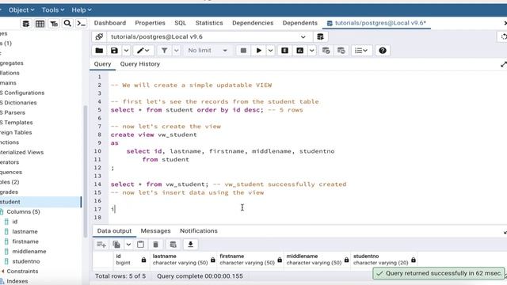Screen dimensions: 507x285
Task: Click the connection status icon
Action: 99,37
